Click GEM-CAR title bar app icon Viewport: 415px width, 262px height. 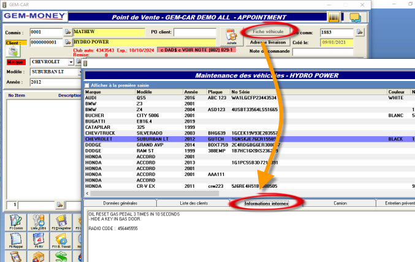click(x=4, y=4)
